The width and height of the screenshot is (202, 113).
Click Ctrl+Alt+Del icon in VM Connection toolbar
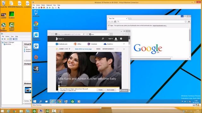(33, 8)
